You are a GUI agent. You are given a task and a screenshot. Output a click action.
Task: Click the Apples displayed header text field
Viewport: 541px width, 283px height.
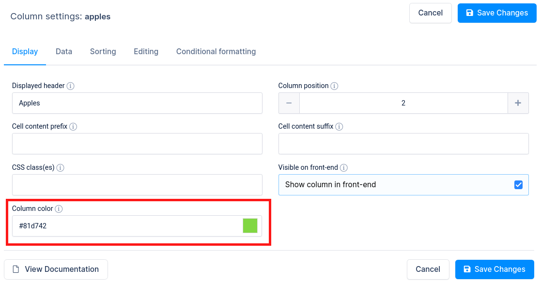pos(137,103)
